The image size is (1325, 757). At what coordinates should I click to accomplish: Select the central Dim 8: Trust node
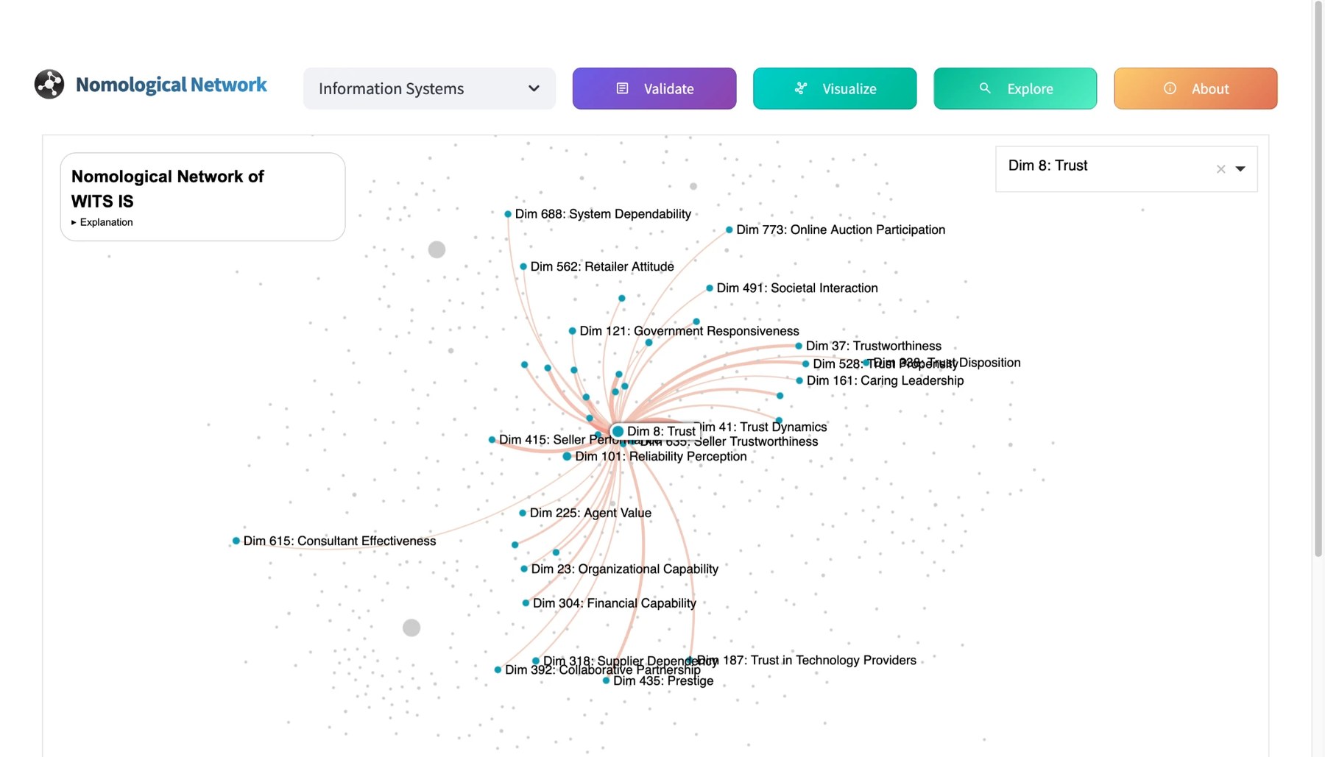coord(618,431)
